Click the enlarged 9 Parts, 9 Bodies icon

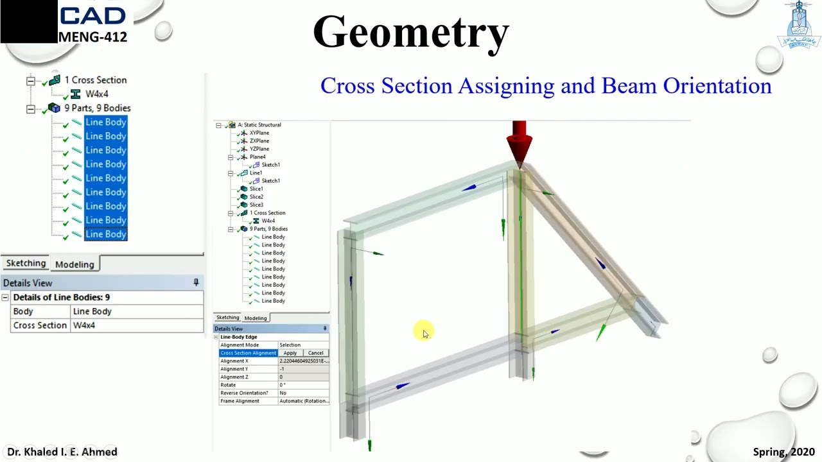coord(55,108)
